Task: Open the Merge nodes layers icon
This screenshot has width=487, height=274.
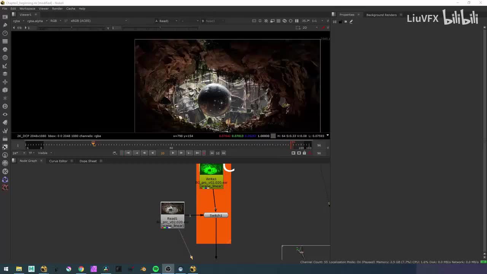Action: pyautogui.click(x=5, y=74)
